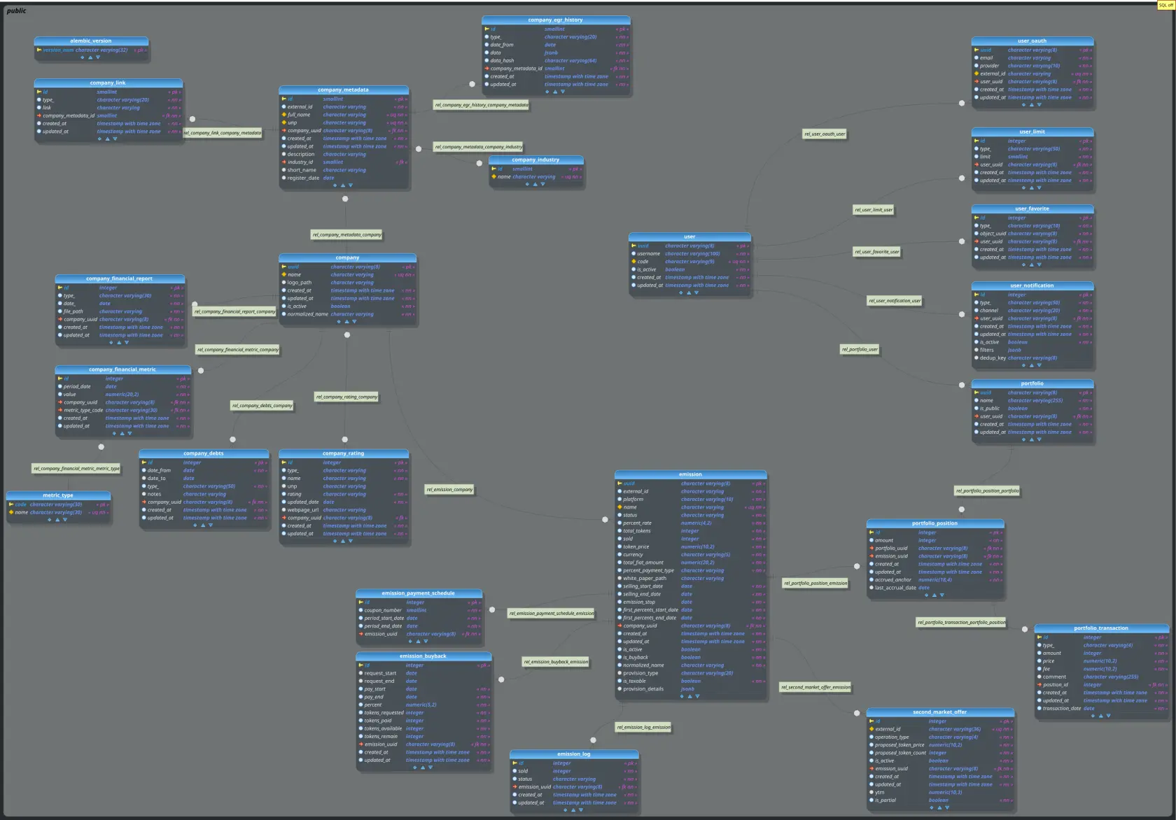This screenshot has width=1176, height=820.
Task: Click the foreign key arrow beside company_uuid in company_rating
Action: pos(283,518)
